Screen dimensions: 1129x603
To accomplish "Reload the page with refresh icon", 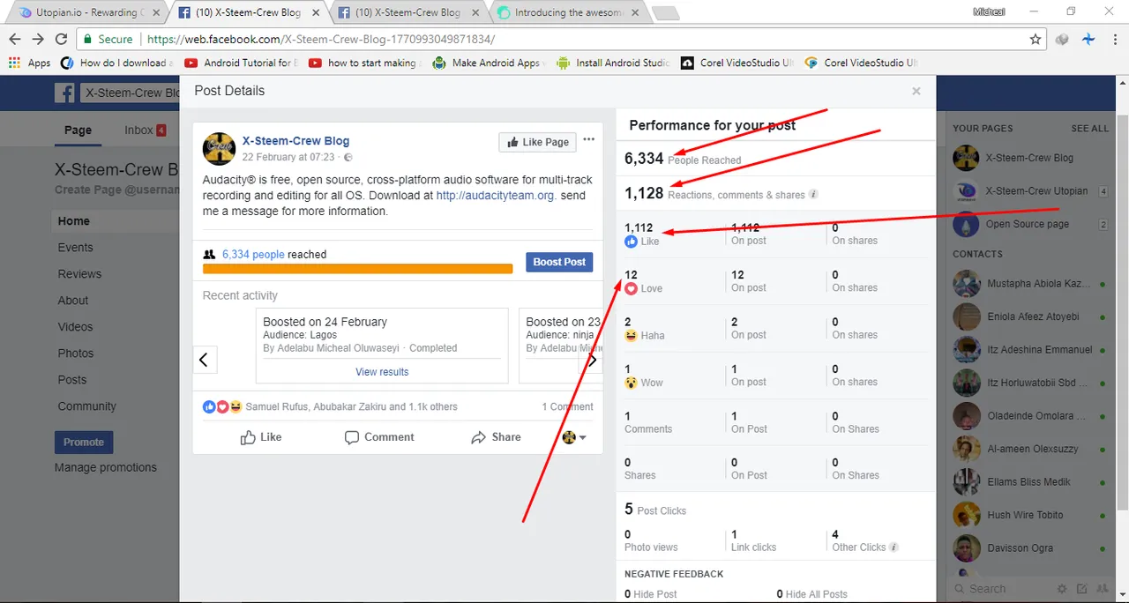I will coord(61,40).
